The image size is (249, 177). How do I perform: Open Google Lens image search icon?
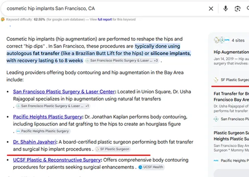tap(237, 8)
